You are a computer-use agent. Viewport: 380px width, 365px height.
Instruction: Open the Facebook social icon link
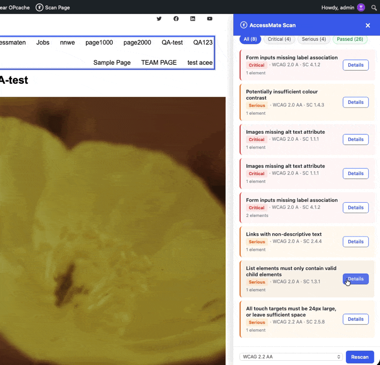click(x=176, y=19)
